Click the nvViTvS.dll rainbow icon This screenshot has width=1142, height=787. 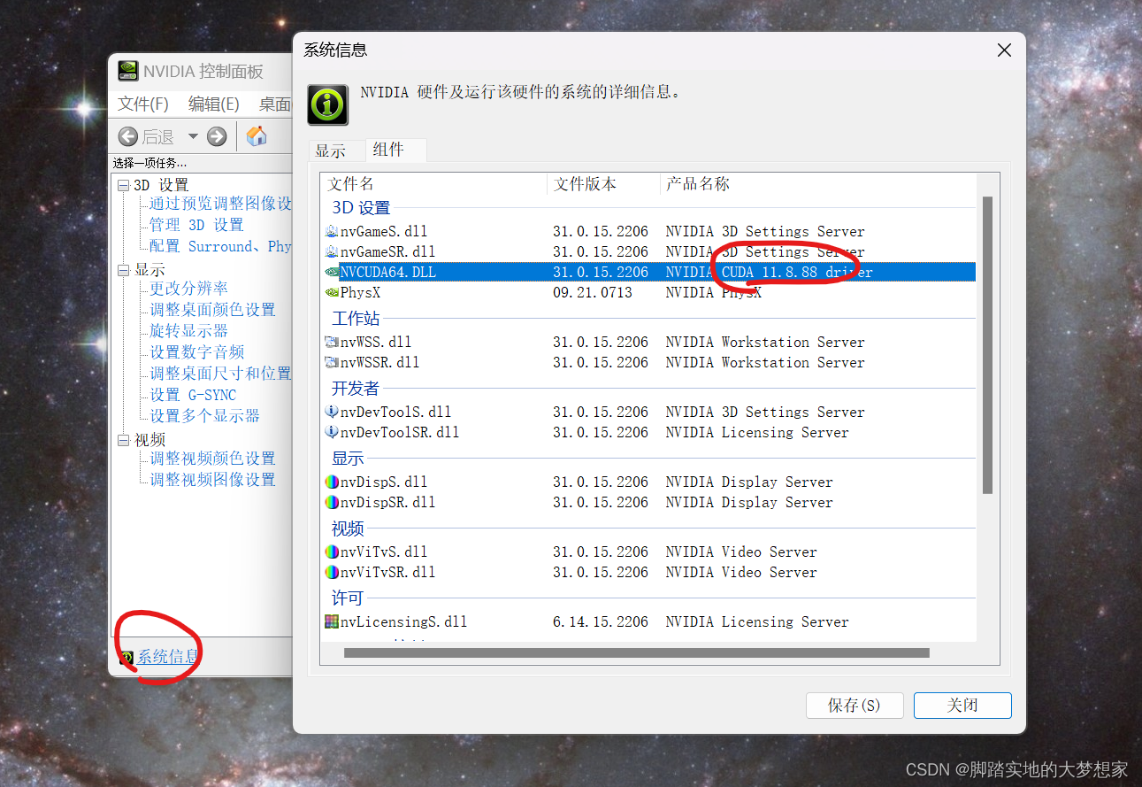tap(332, 552)
